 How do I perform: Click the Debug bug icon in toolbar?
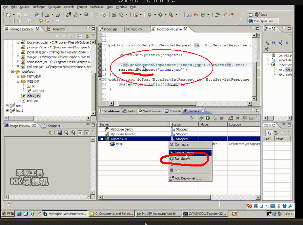(x=150, y=15)
